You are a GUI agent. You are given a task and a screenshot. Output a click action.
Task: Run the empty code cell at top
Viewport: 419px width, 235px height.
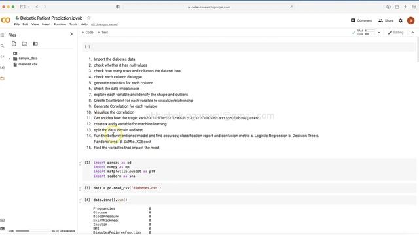click(x=87, y=47)
